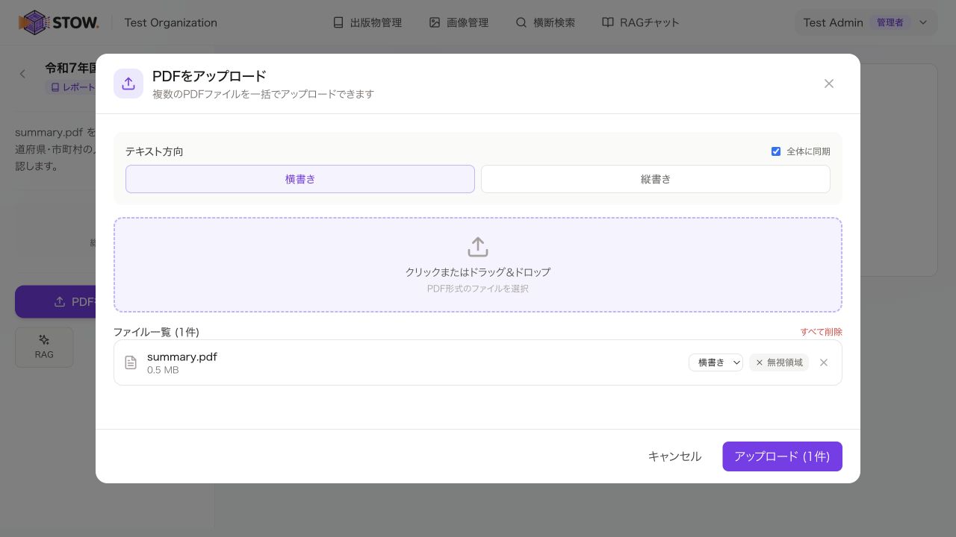This screenshot has height=537, width=956.
Task: Remove summary.pdf from the file list
Action: click(x=824, y=362)
